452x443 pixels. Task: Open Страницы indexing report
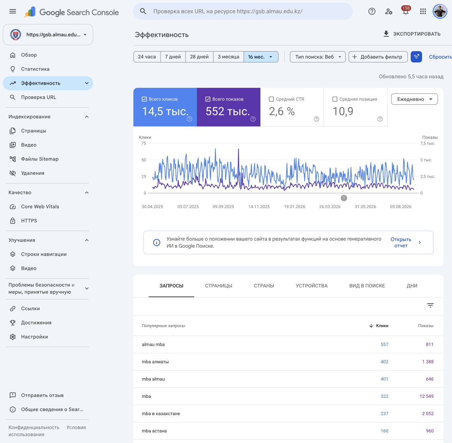coord(48,131)
